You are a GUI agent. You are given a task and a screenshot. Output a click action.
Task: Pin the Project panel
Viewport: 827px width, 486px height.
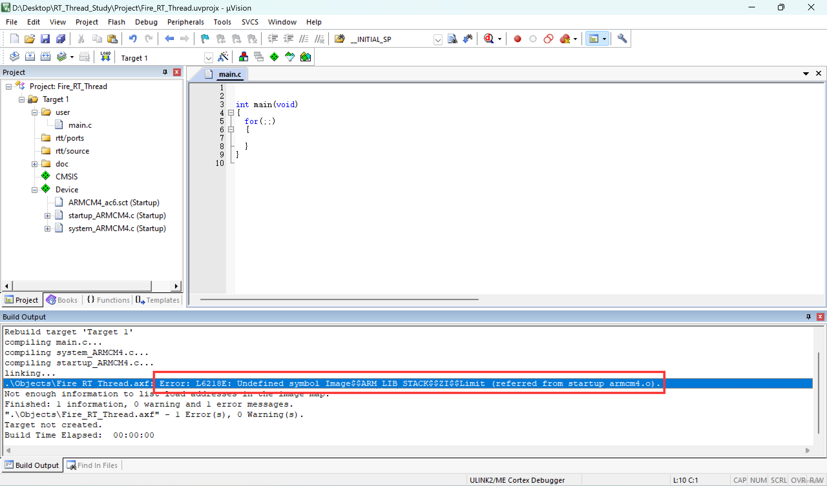point(165,72)
